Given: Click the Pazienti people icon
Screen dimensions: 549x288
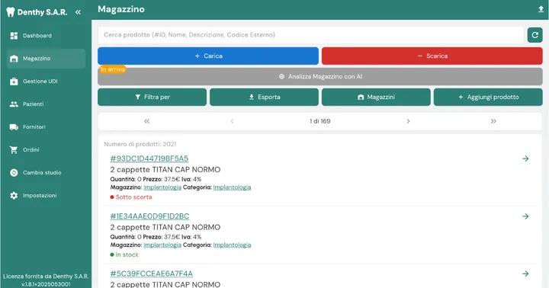Looking at the screenshot, I should (x=14, y=104).
